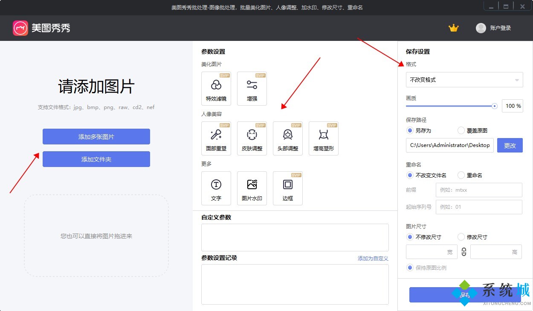Image resolution: width=533 pixels, height=311 pixels.
Task: Click the 起始序列号 start number field
Action: coord(479,207)
